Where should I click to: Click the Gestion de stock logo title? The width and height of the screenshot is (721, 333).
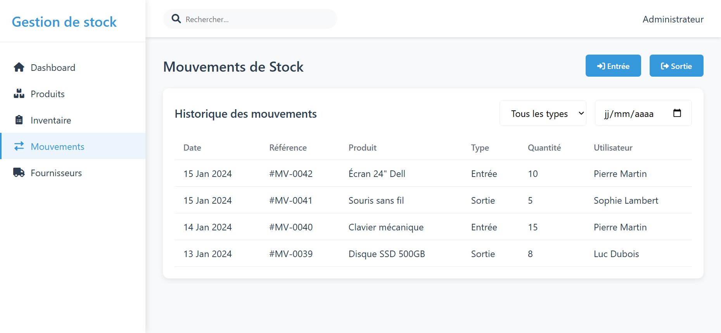pyautogui.click(x=64, y=22)
